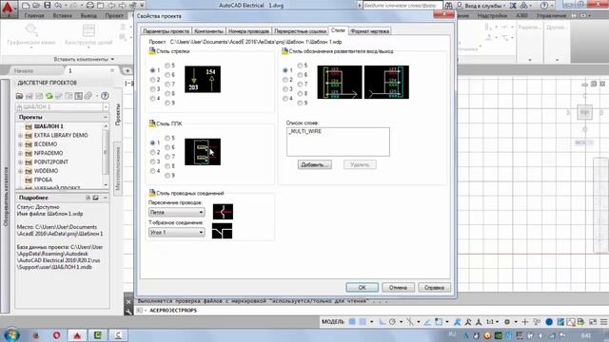609x342 pixels.
Task: Click the help question mark in Project Manager toolbar
Action: click(x=105, y=96)
